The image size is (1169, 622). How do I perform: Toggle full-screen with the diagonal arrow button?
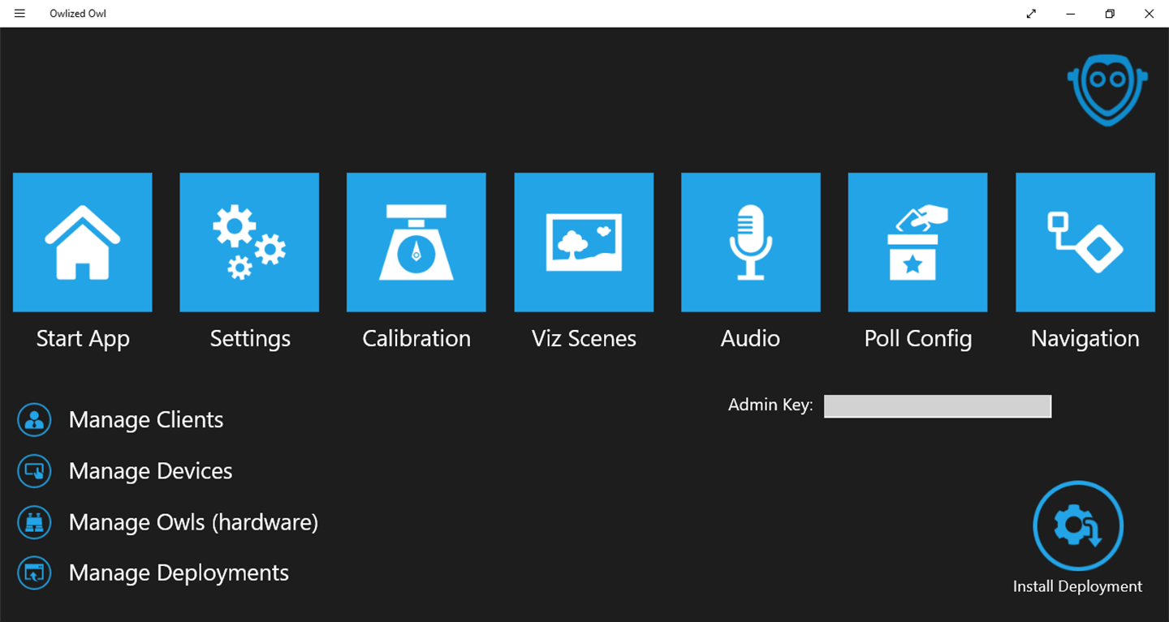(1031, 14)
